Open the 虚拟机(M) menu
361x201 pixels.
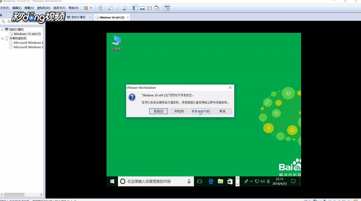(x=43, y=8)
